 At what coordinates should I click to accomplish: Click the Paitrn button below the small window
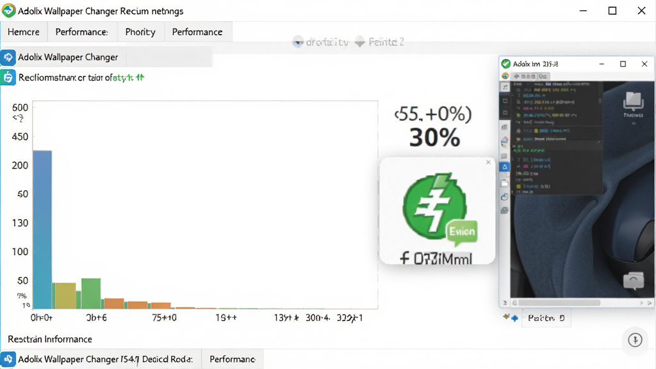tap(546, 318)
